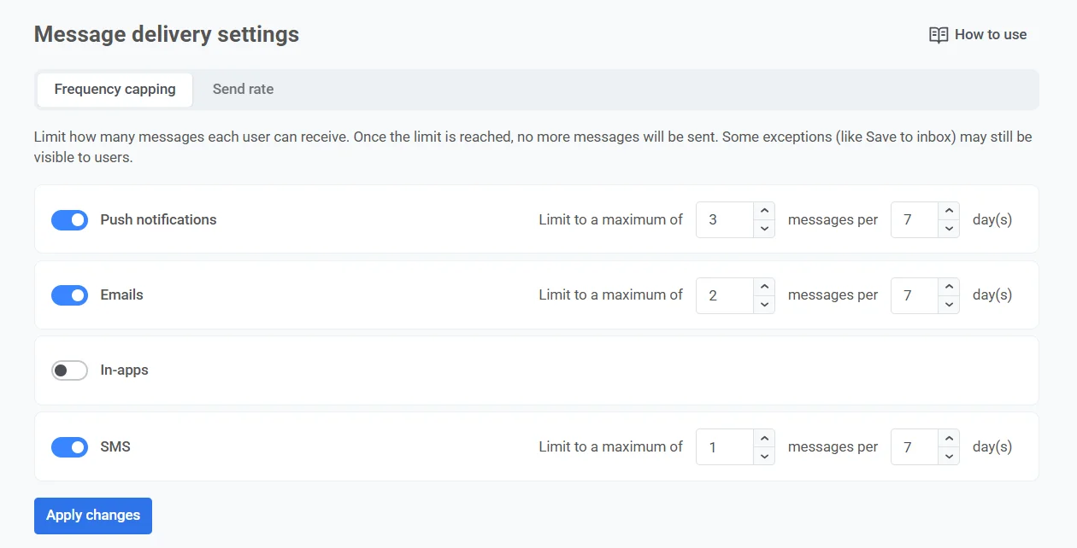Open the How to use guide link
This screenshot has width=1077, height=548.
[x=990, y=35]
